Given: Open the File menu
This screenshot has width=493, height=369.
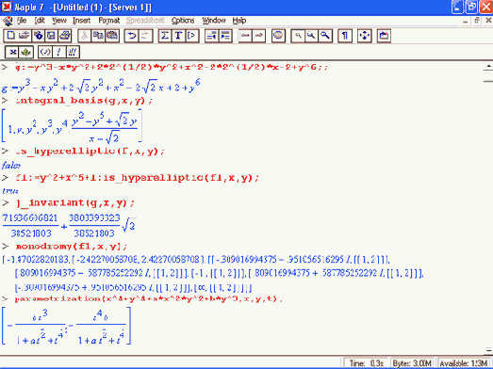Looking at the screenshot, I should tap(22, 21).
